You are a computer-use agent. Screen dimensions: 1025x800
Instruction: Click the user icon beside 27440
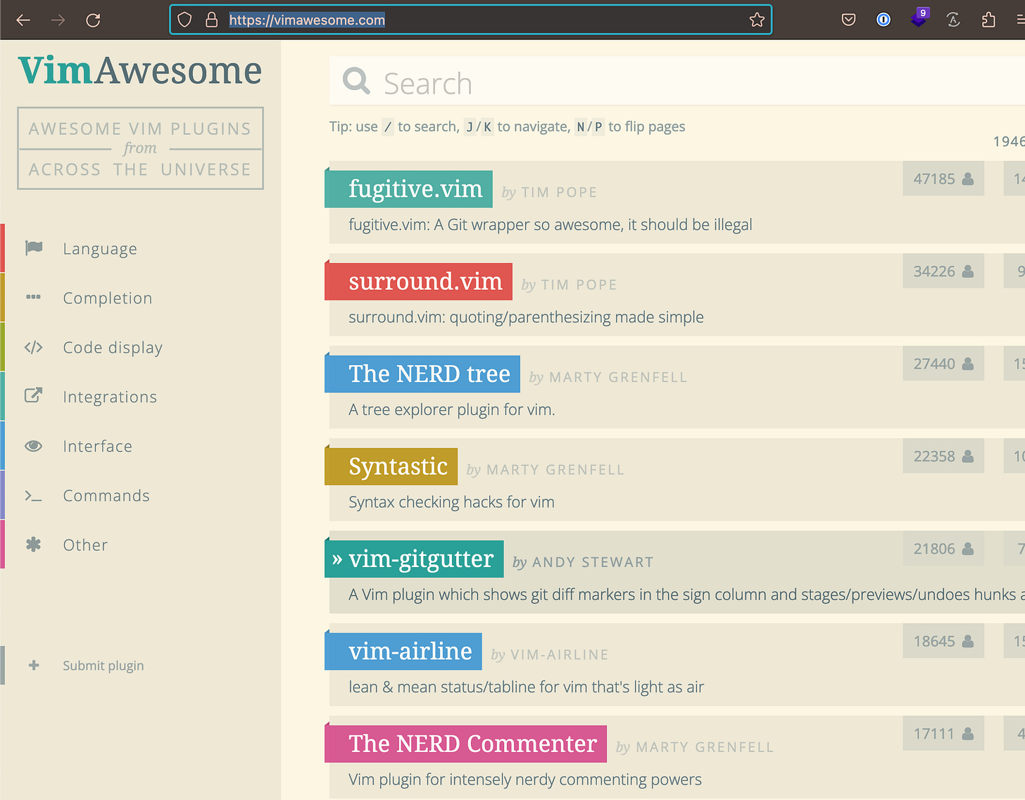968,364
